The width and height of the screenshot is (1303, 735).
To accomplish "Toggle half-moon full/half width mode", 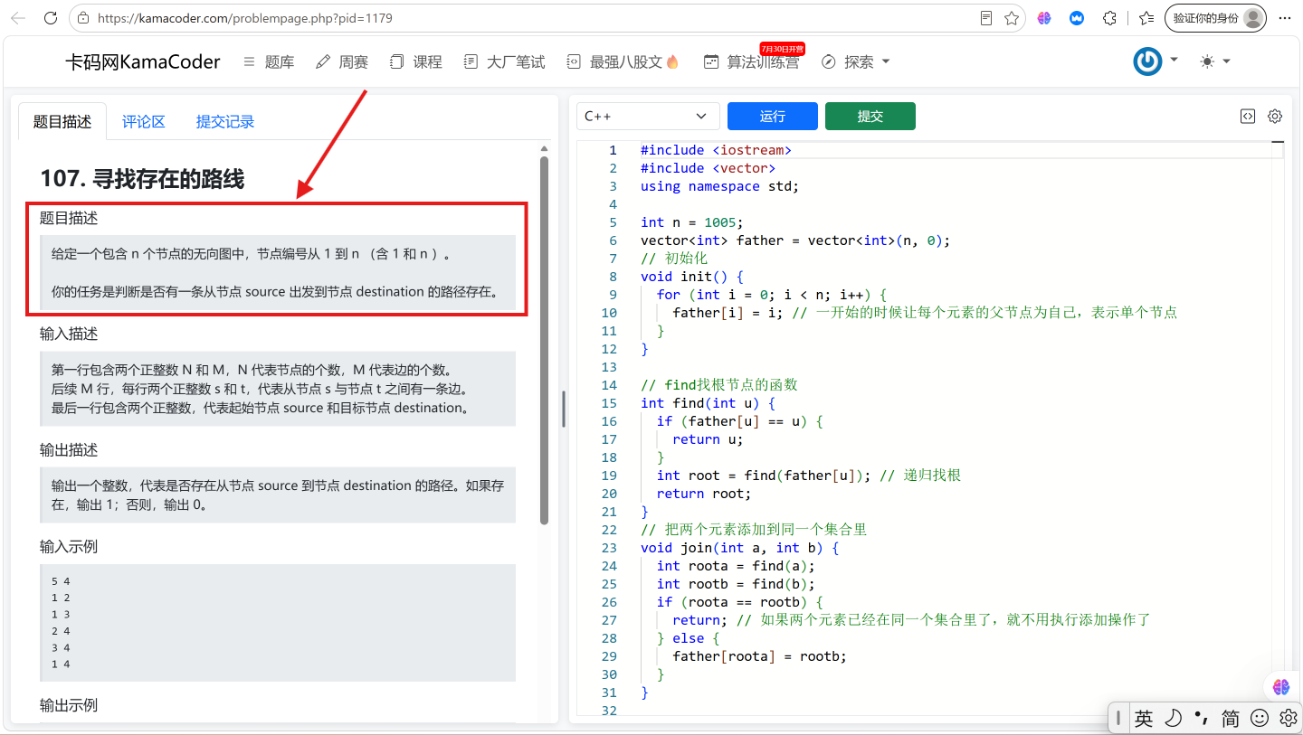I will click(1173, 719).
